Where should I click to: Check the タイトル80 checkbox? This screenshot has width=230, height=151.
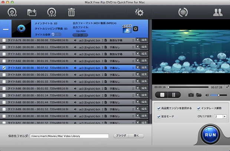click(x=4, y=47)
